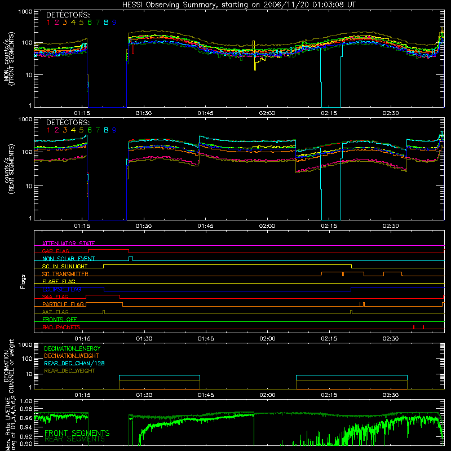Image resolution: width=451 pixels, height=451 pixels.
Task: Select the SAA_FLAG label
Action: pos(55,297)
